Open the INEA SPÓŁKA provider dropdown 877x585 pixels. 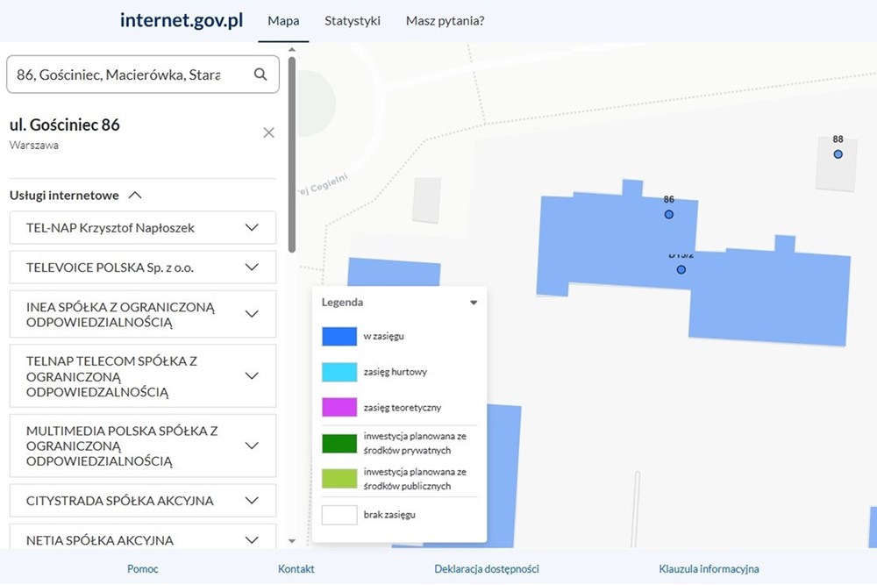pos(253,314)
